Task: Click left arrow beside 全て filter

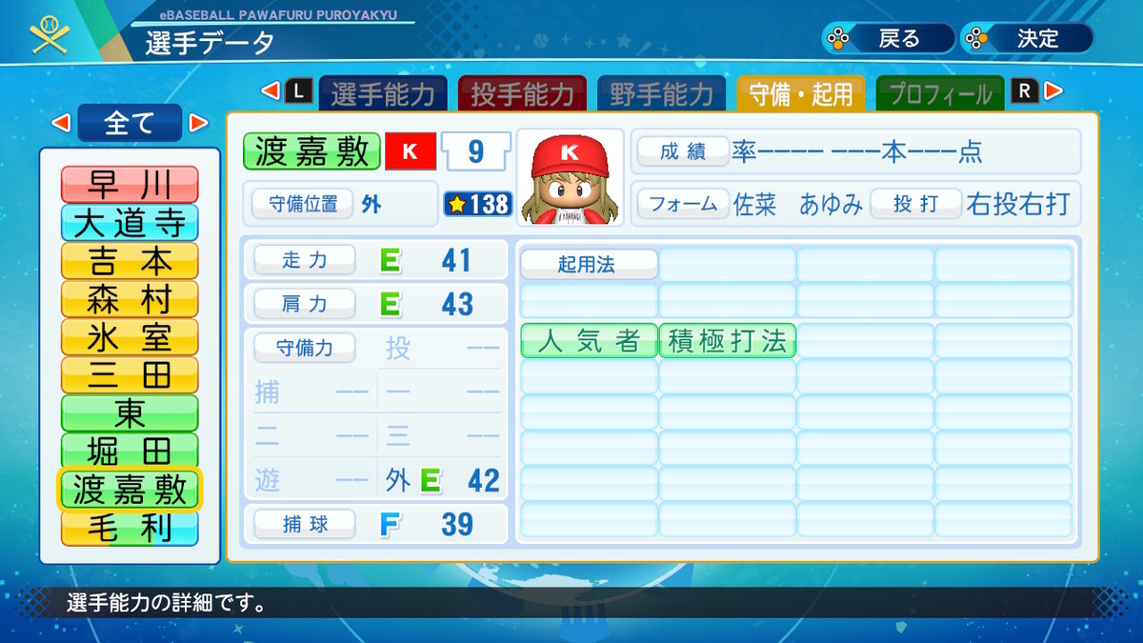Action: pyautogui.click(x=60, y=122)
